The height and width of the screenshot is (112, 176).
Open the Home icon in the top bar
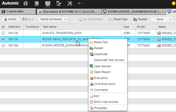26,3
